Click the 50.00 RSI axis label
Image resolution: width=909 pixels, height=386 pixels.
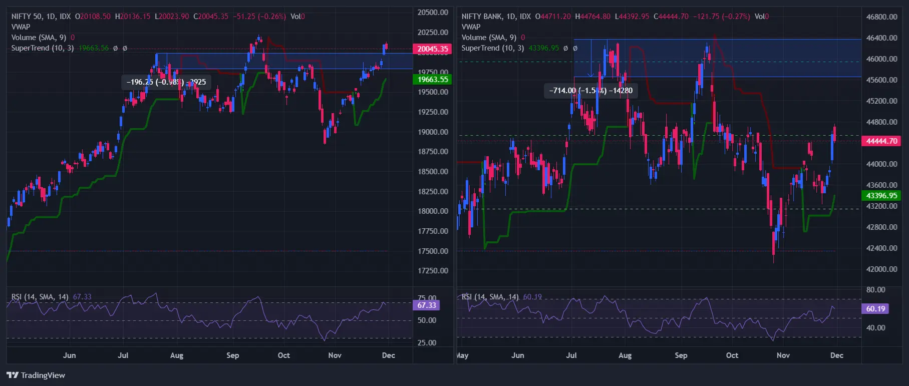tap(427, 320)
